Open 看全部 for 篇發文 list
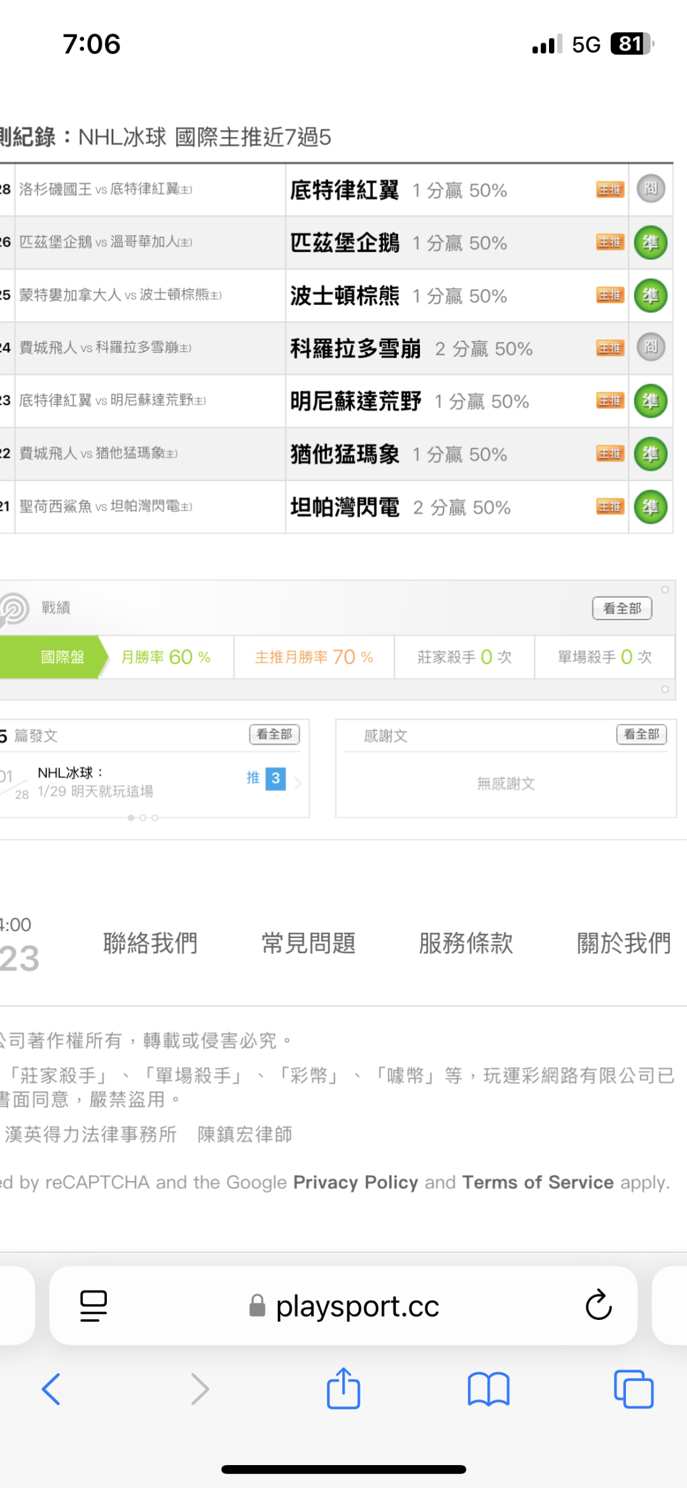The image size is (687, 1488). pos(274,735)
